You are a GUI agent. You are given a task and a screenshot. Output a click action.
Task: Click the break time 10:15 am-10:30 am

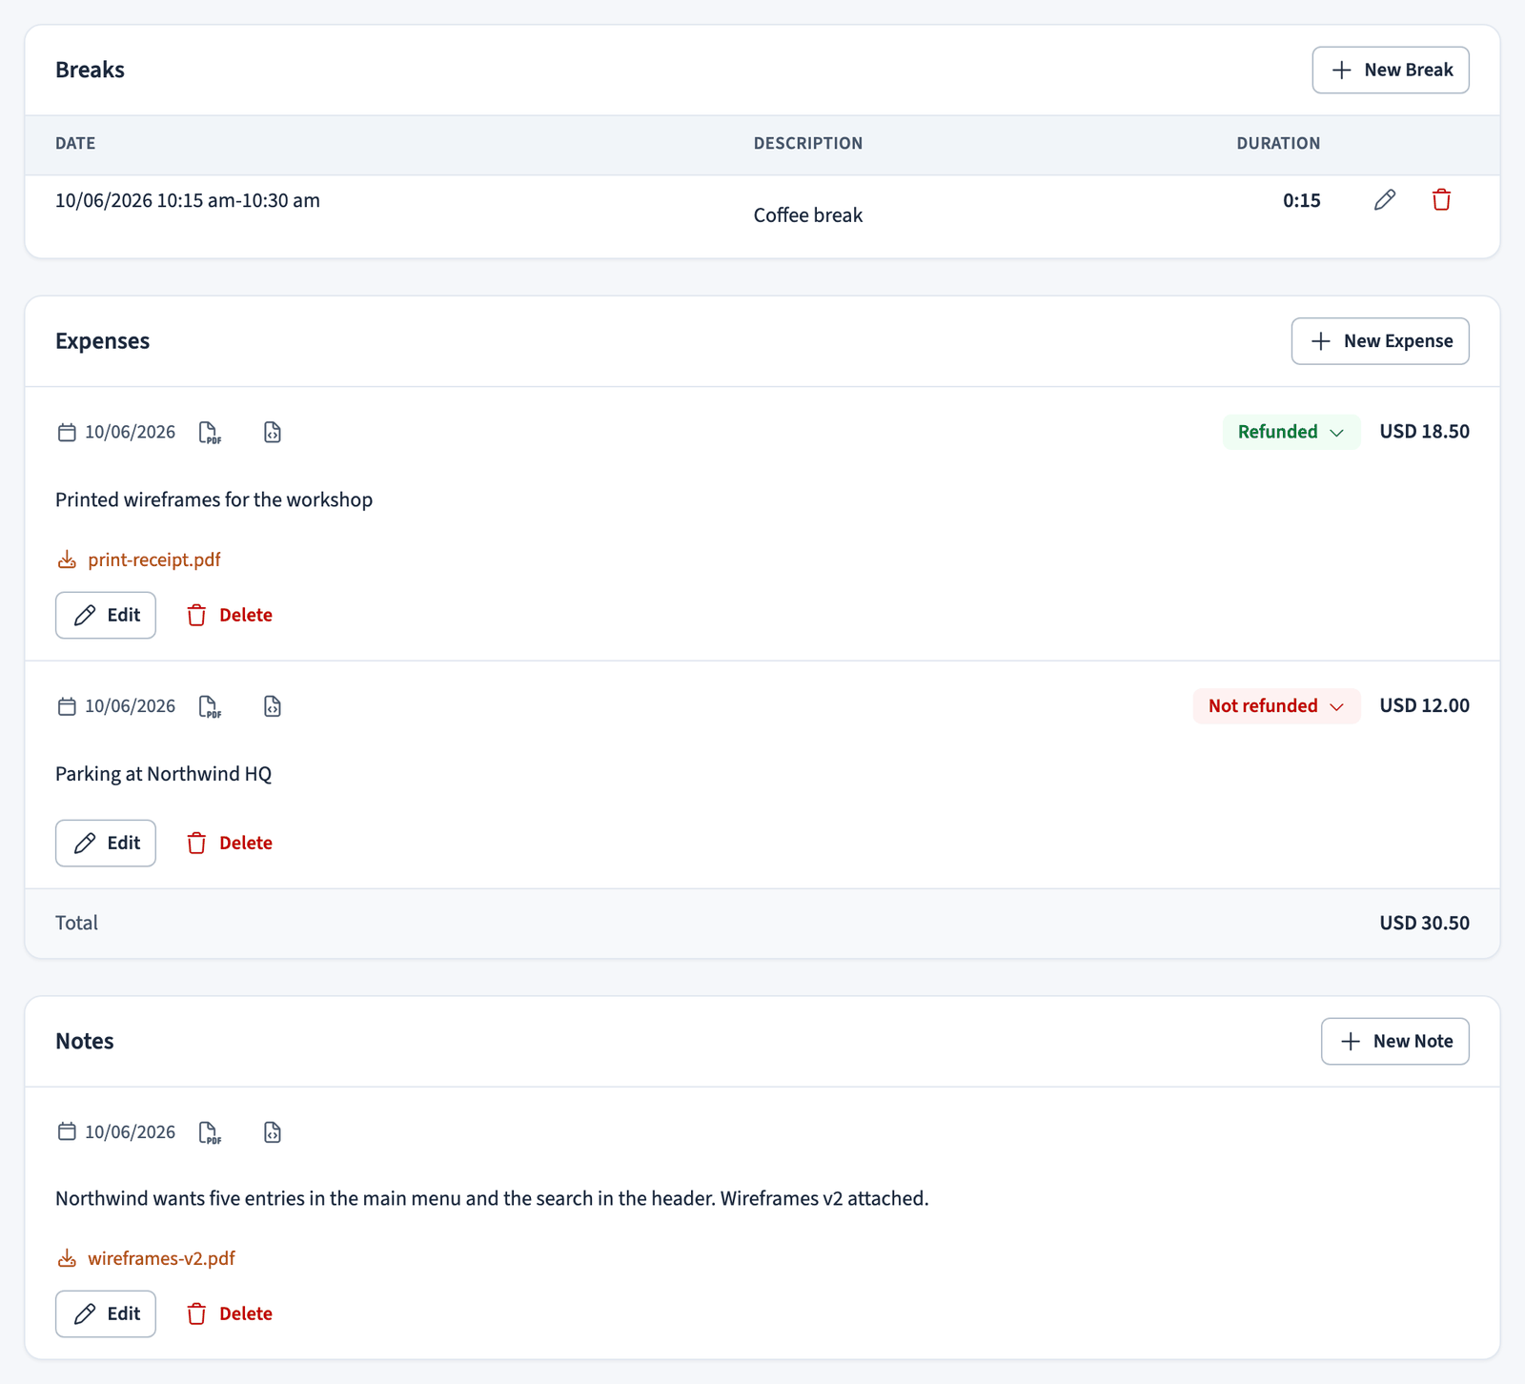(x=238, y=201)
